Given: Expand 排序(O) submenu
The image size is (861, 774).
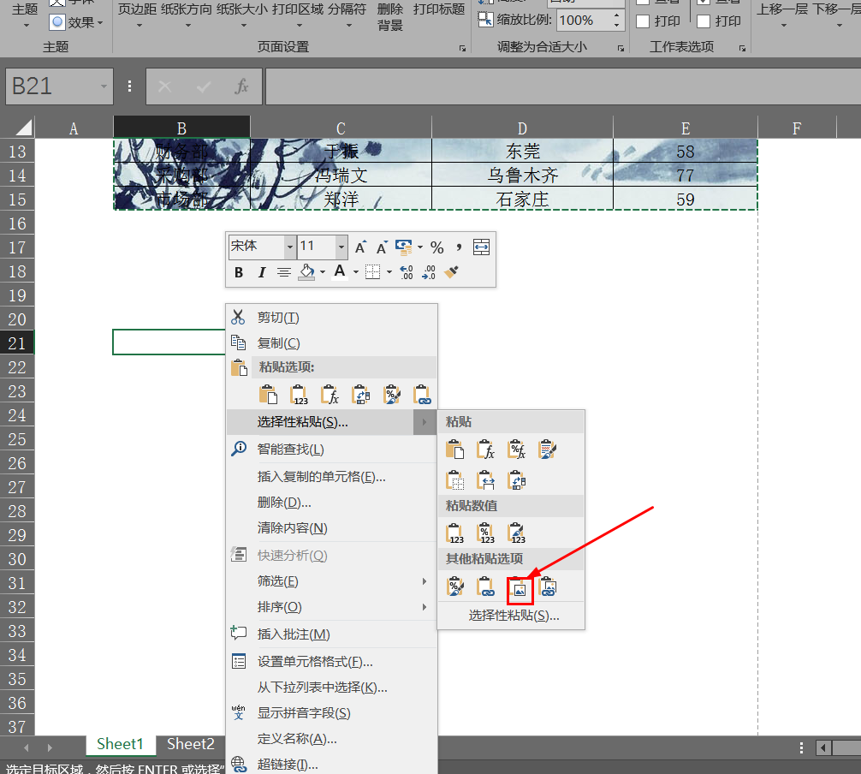Looking at the screenshot, I should [x=332, y=606].
